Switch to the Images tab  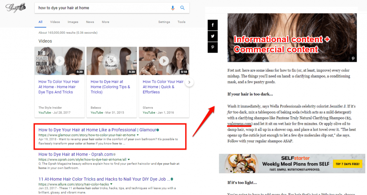click(73, 22)
